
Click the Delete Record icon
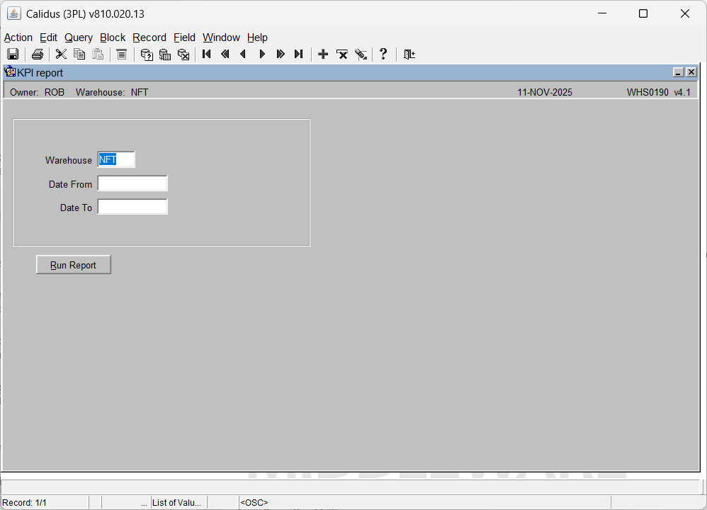(x=342, y=55)
